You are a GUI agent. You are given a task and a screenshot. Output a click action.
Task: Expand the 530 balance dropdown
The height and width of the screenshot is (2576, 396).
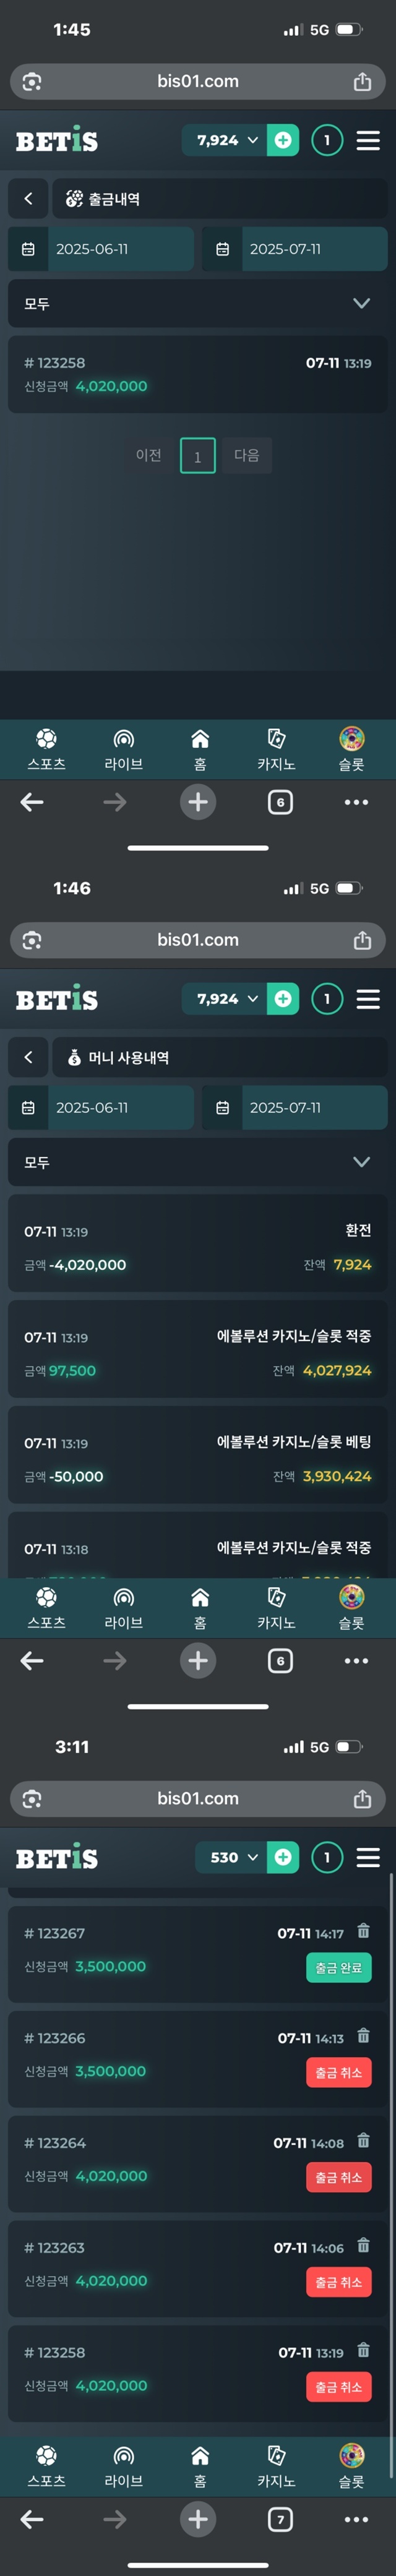point(234,1857)
